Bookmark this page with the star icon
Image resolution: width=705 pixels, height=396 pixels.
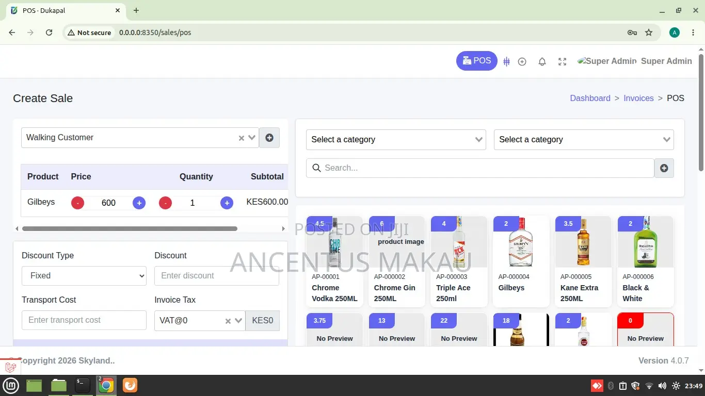tap(649, 32)
